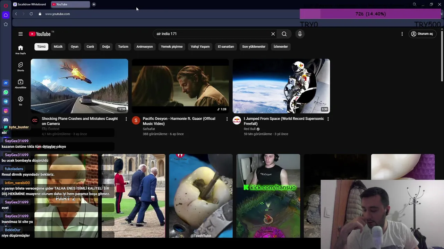The image size is (444, 249).
Task: Select the Oyun filter chip
Action: [x=75, y=47]
